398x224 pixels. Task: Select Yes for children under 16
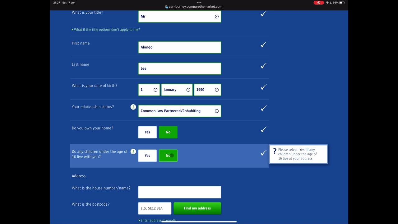coord(147,156)
